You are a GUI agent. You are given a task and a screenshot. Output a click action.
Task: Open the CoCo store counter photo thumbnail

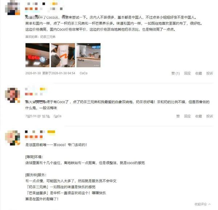tap(89, 55)
